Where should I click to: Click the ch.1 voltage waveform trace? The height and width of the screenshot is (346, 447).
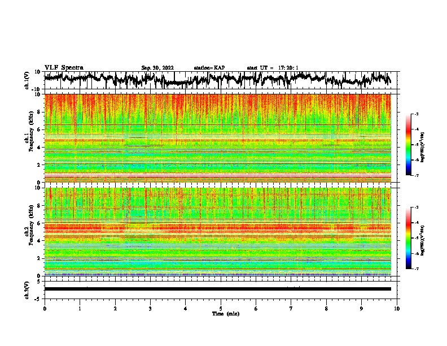click(217, 79)
